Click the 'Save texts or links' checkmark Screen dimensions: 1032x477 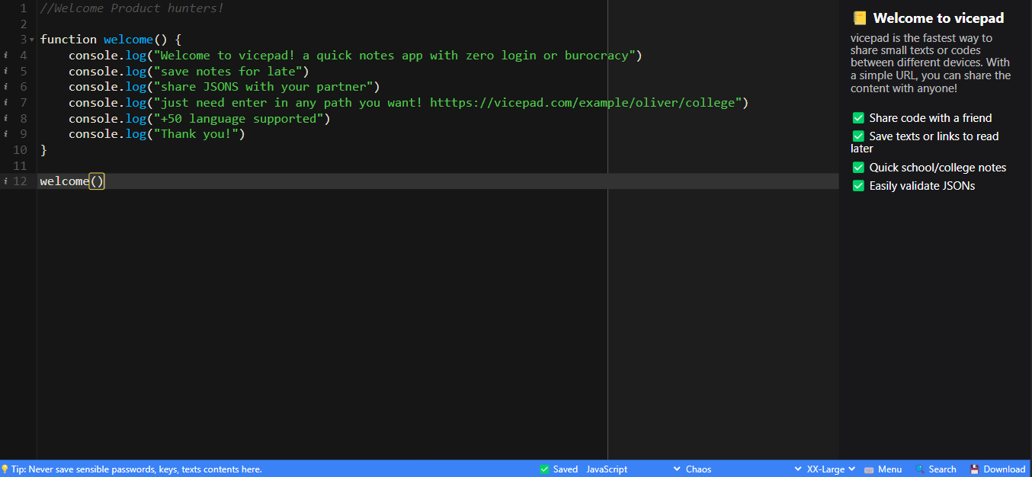tap(858, 136)
